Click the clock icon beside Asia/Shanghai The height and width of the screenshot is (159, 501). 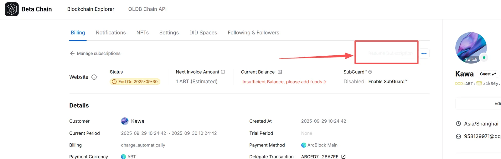[x=458, y=124]
